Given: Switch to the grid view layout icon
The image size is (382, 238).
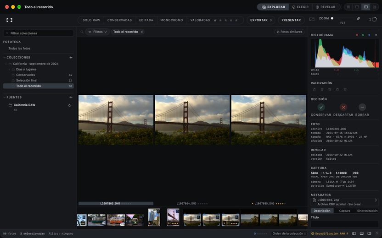Looking at the screenshot, I should tap(348, 7).
